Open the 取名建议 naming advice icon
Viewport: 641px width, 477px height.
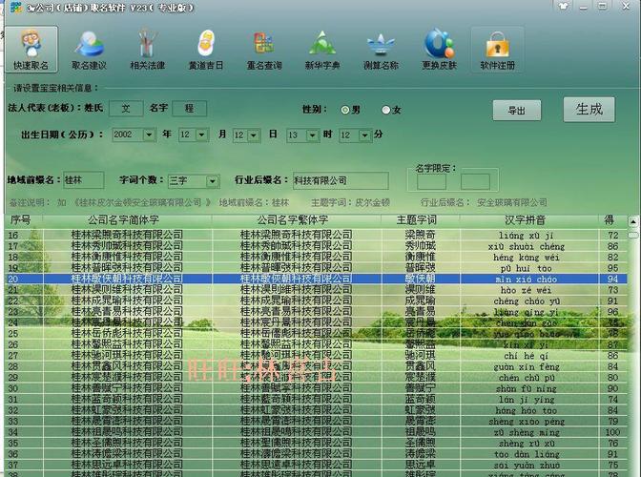(x=89, y=49)
